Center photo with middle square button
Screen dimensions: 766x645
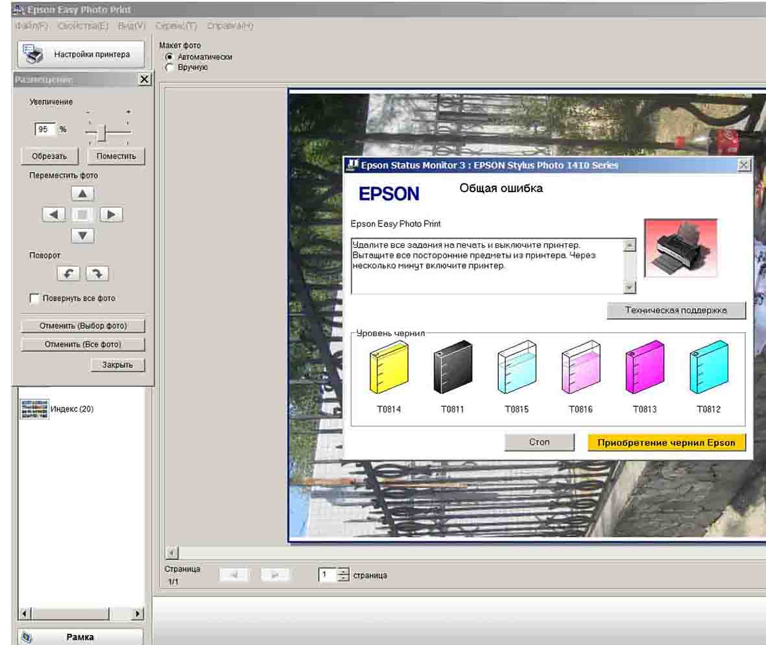coord(82,214)
